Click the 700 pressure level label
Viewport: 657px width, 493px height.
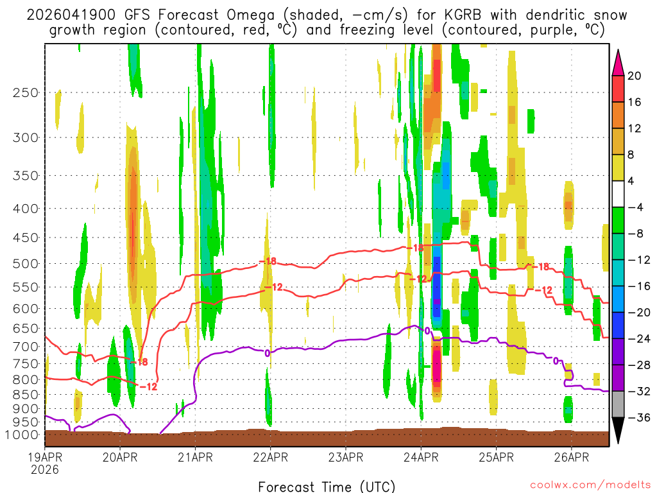(x=26, y=347)
